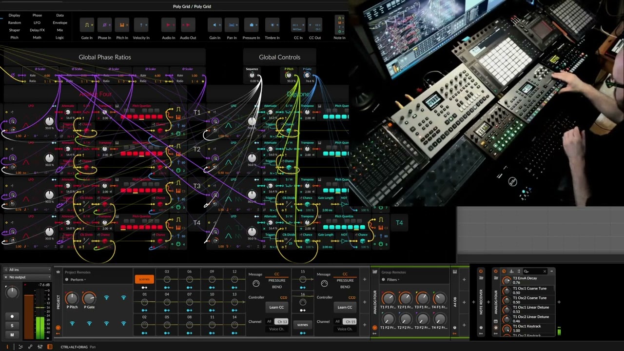This screenshot has height=351, width=624.
Task: Choose the PRESSURE message type beside Ch 13
Action: click(276, 280)
